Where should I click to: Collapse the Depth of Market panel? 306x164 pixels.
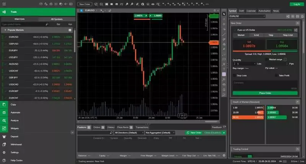(x=298, y=102)
